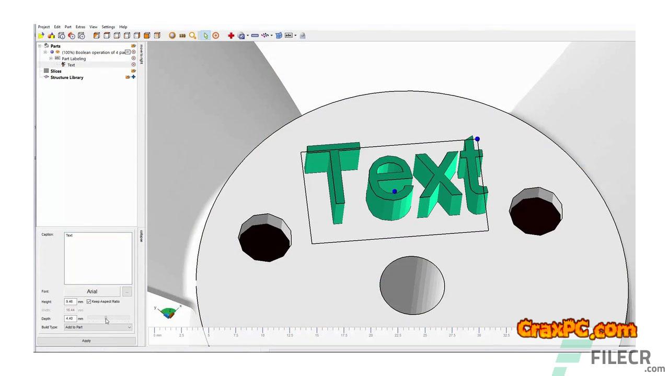
Task: Click the red target circle icon
Action: (215, 36)
